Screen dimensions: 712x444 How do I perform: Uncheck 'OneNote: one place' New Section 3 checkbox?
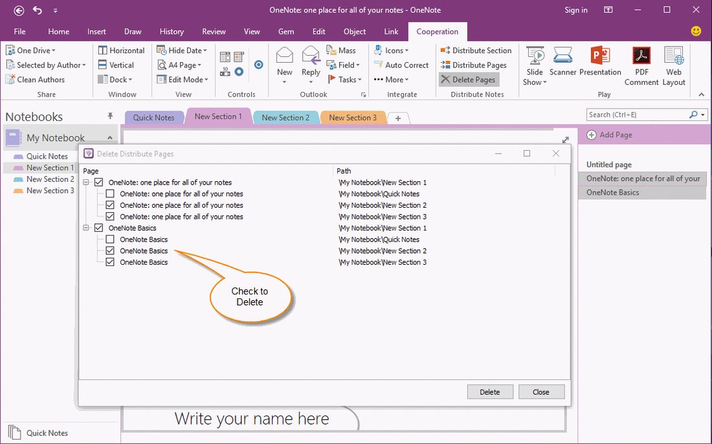coord(110,217)
